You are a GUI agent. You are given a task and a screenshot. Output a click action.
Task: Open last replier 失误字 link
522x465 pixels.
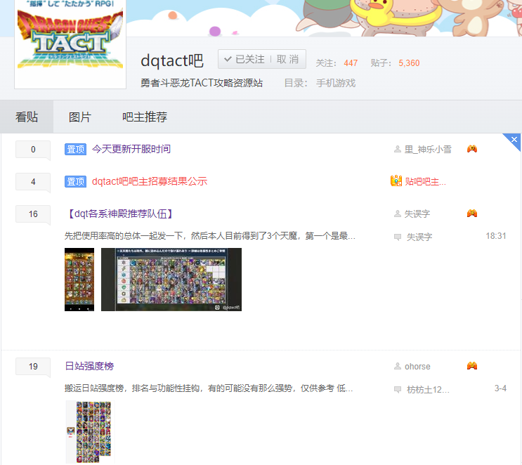tap(419, 237)
